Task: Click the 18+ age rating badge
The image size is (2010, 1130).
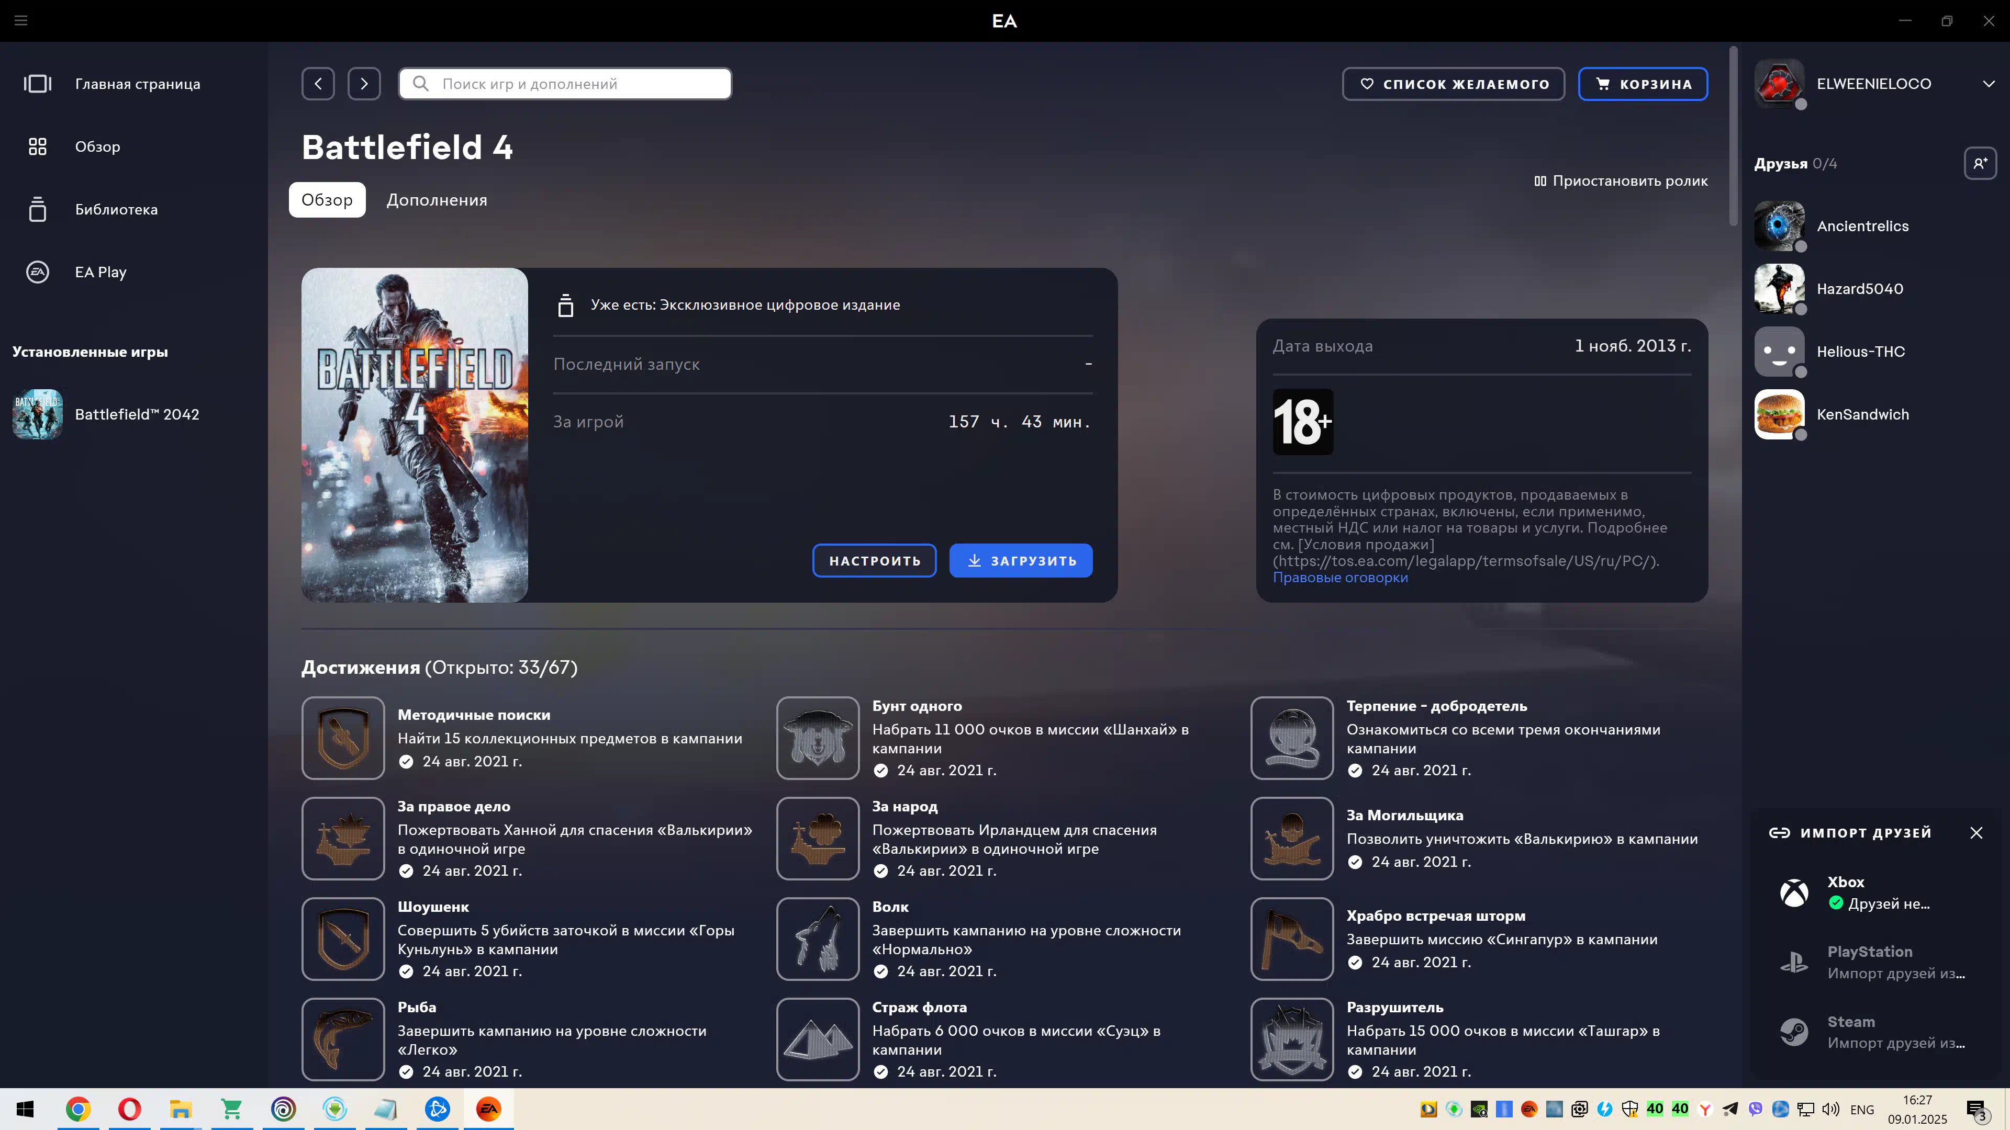Action: coord(1302,422)
